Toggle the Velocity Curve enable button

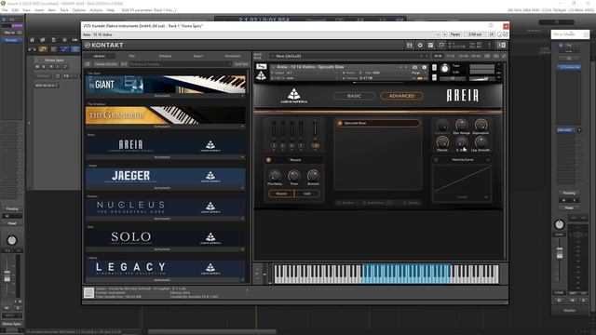pos(436,160)
